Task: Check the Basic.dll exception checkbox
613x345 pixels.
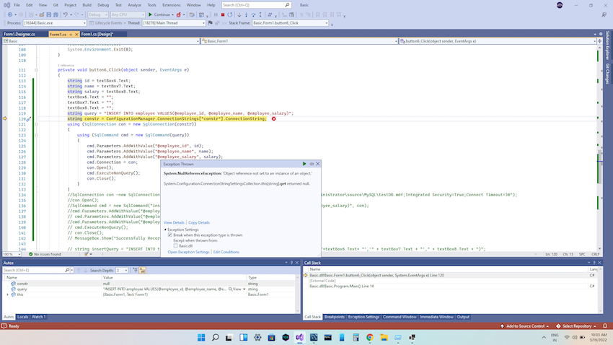Action: pyautogui.click(x=175, y=246)
